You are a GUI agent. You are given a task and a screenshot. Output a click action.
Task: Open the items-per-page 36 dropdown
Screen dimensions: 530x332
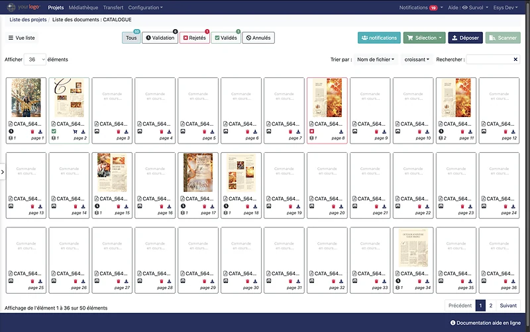point(35,60)
